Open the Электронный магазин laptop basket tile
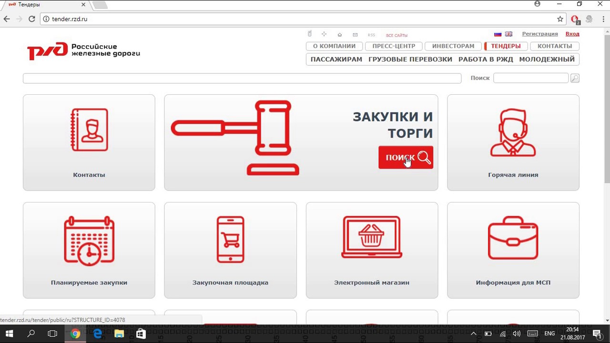The height and width of the screenshot is (343, 610). click(372, 250)
